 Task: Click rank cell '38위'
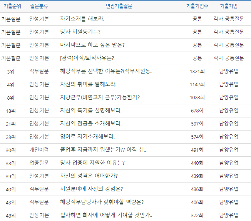11,164
